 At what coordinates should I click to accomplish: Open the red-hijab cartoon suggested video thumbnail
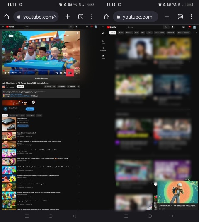coord(9,136)
